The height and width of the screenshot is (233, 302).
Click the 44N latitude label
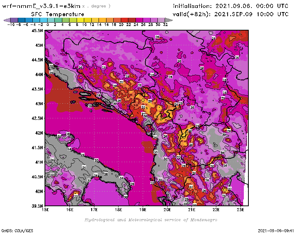(x=39, y=74)
